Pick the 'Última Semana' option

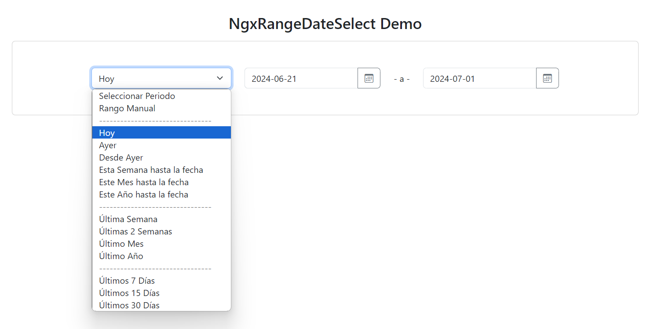(x=161, y=219)
